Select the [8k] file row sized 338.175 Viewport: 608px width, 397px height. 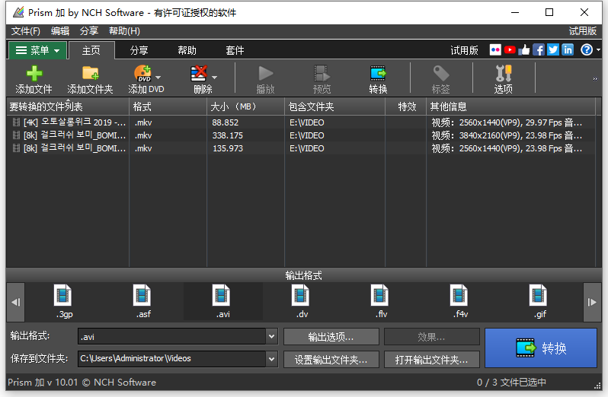coord(300,135)
